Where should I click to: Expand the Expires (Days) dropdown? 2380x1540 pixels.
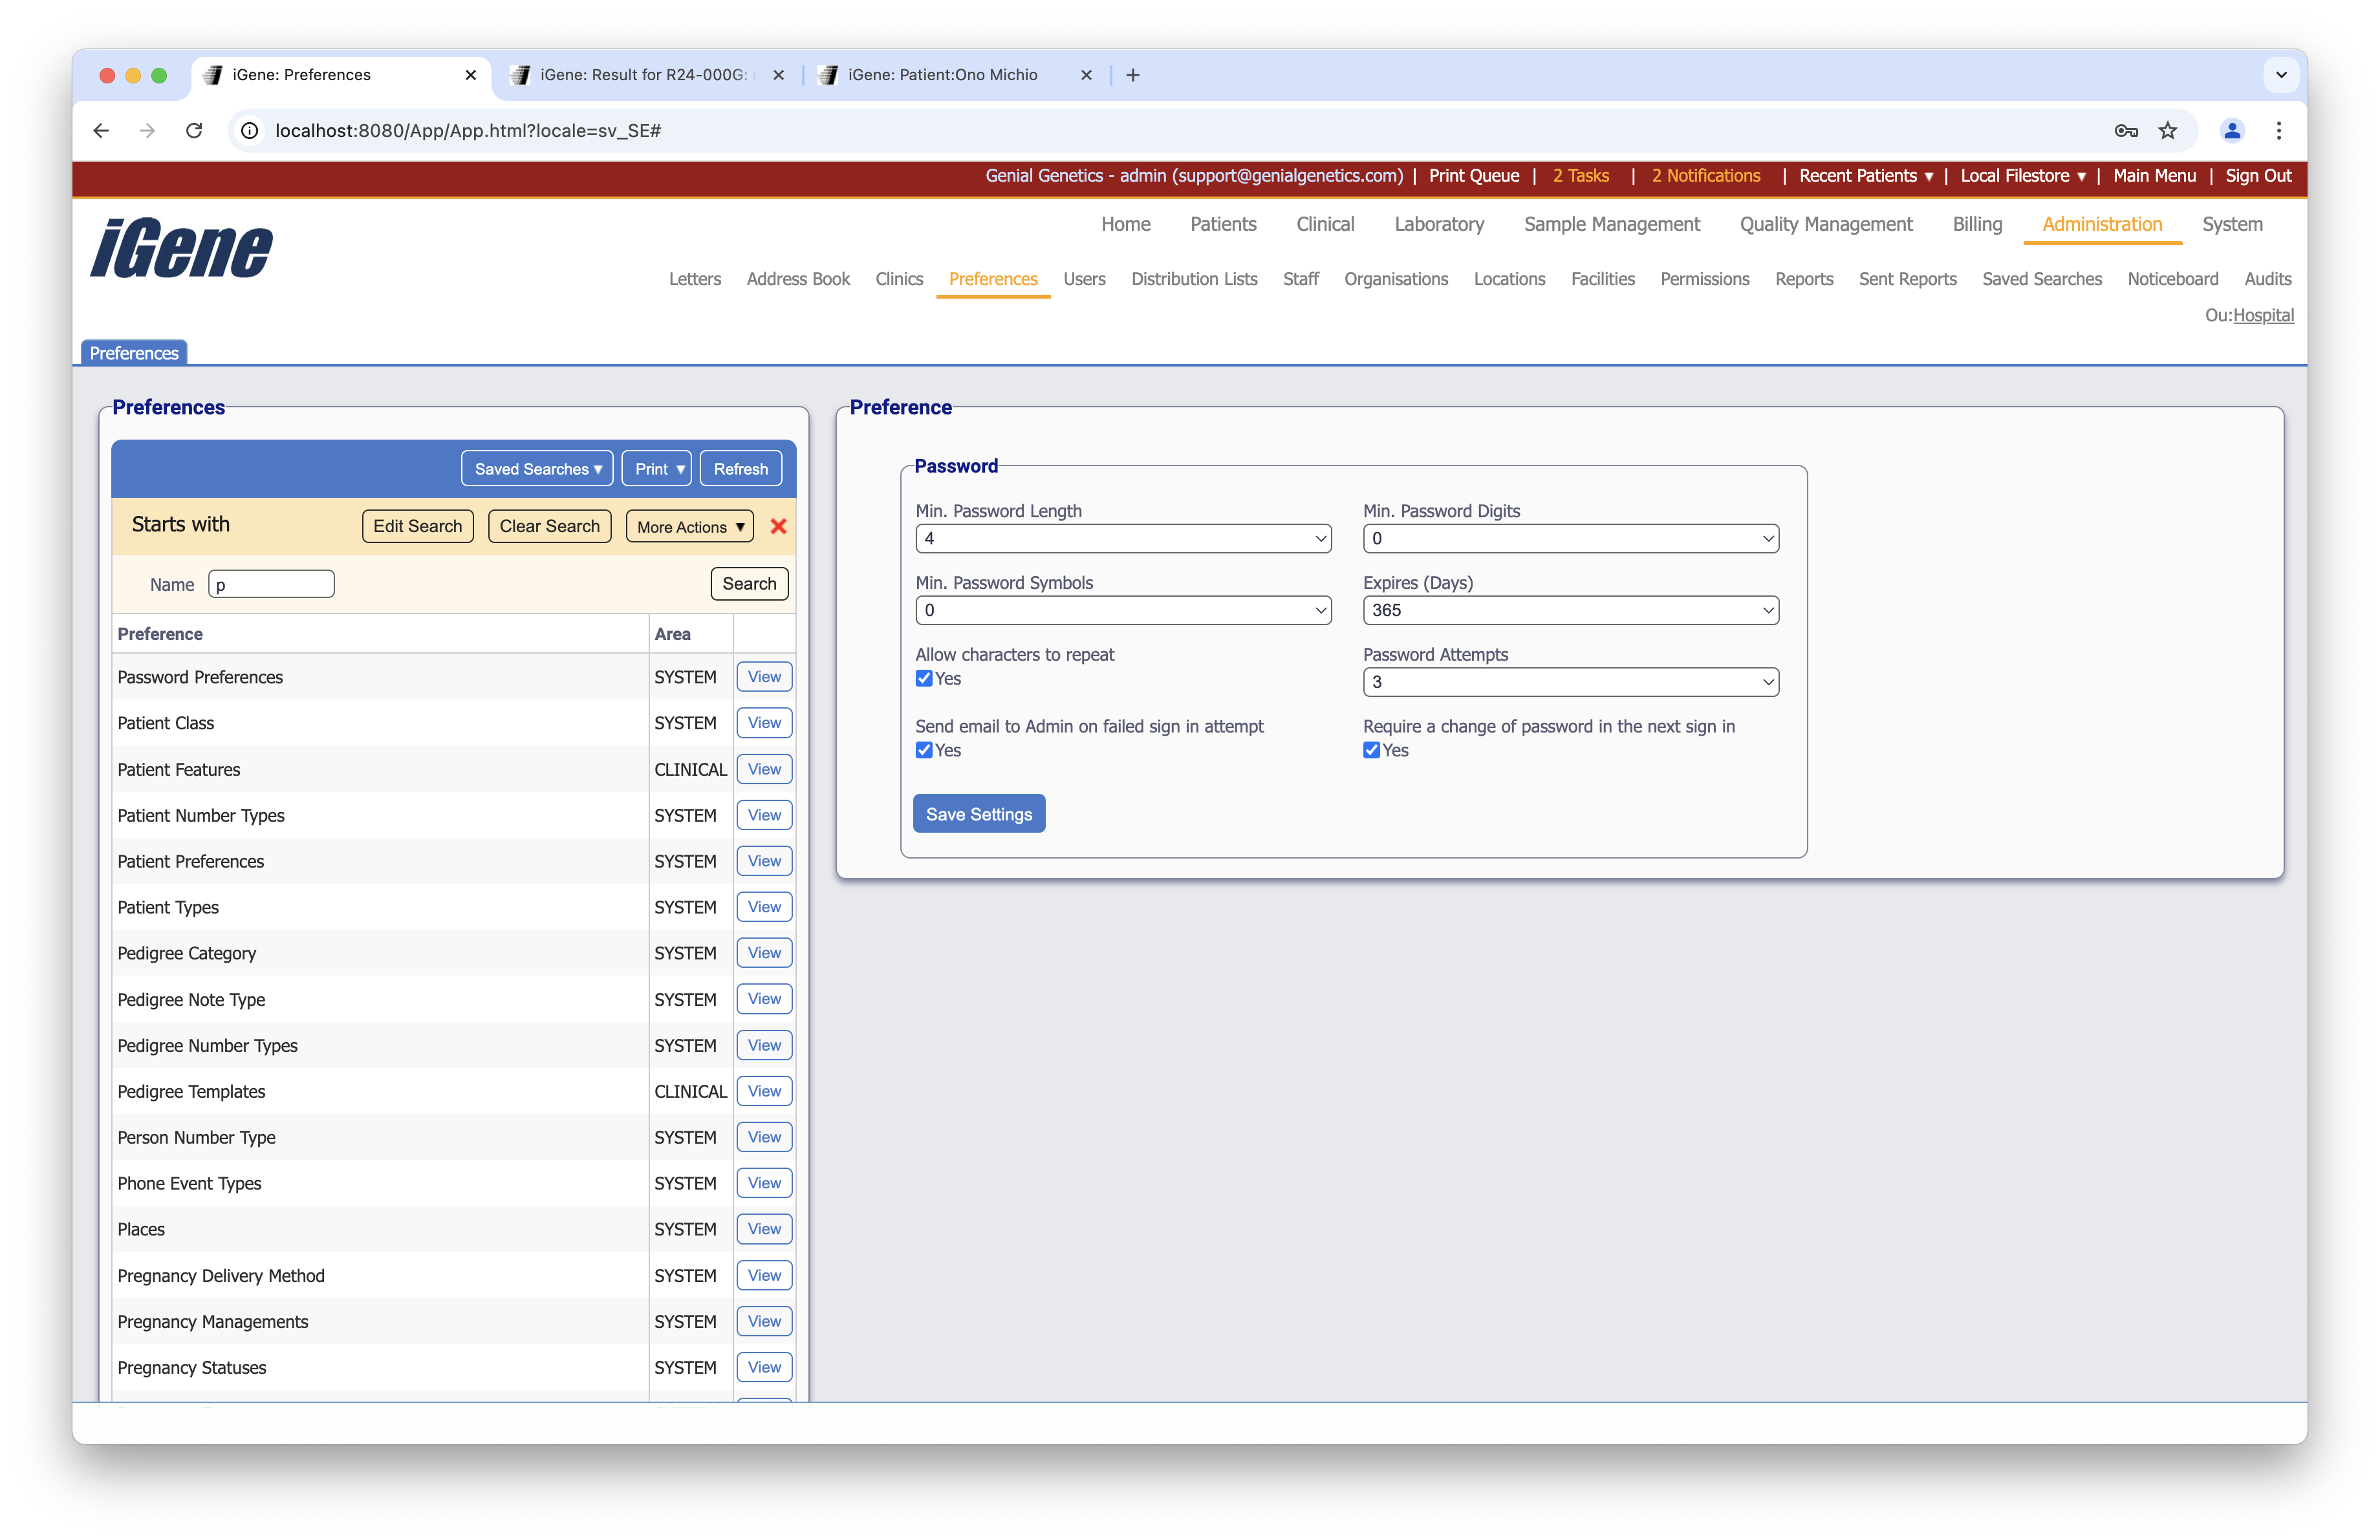[1570, 610]
